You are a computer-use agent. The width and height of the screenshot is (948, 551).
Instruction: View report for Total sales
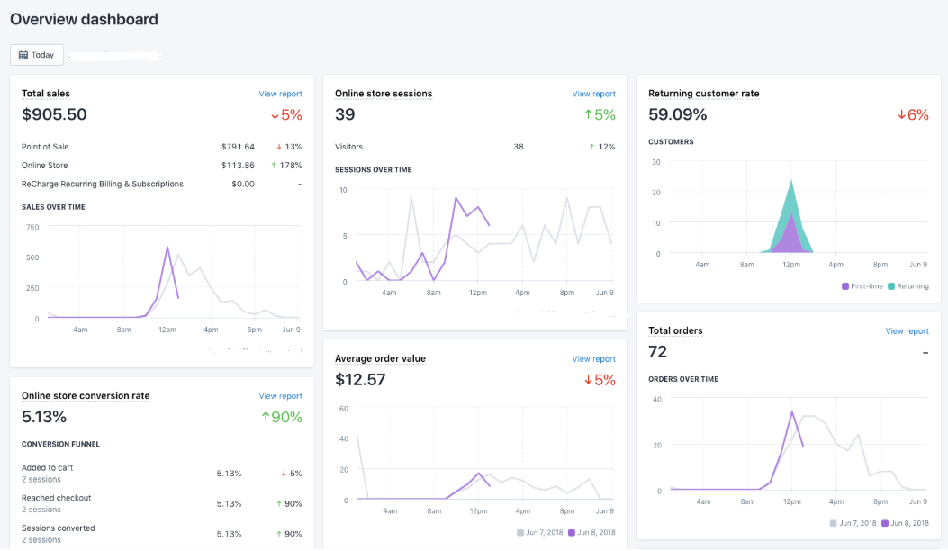pos(281,94)
